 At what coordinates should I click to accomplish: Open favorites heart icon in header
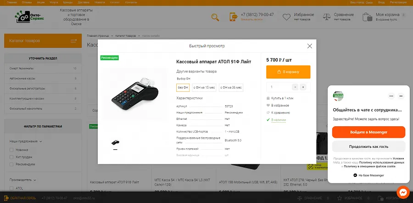point(286,17)
